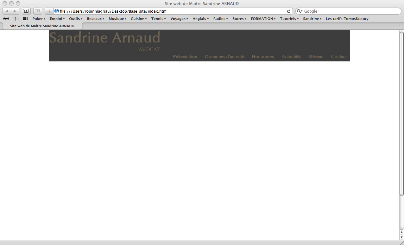The image size is (404, 245).
Task: Click the scrollbar up arrow
Action: [401, 232]
